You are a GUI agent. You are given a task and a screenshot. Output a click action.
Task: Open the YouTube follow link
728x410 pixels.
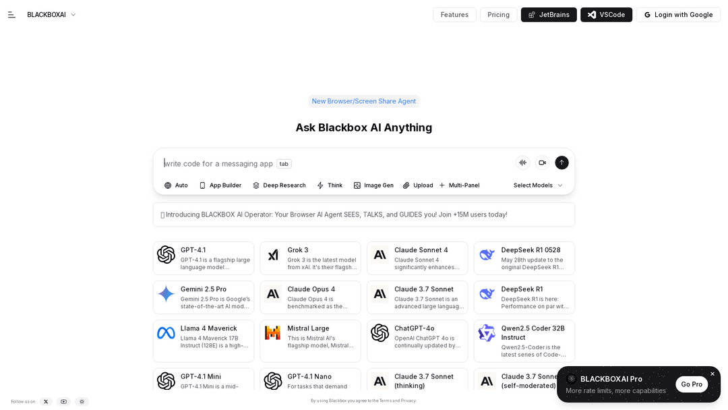[x=63, y=402]
